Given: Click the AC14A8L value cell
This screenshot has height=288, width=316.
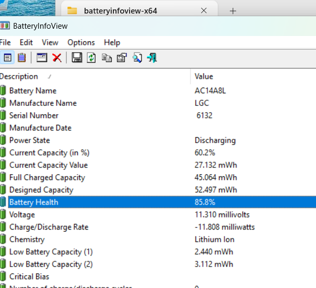Looking at the screenshot, I should pyautogui.click(x=210, y=91).
